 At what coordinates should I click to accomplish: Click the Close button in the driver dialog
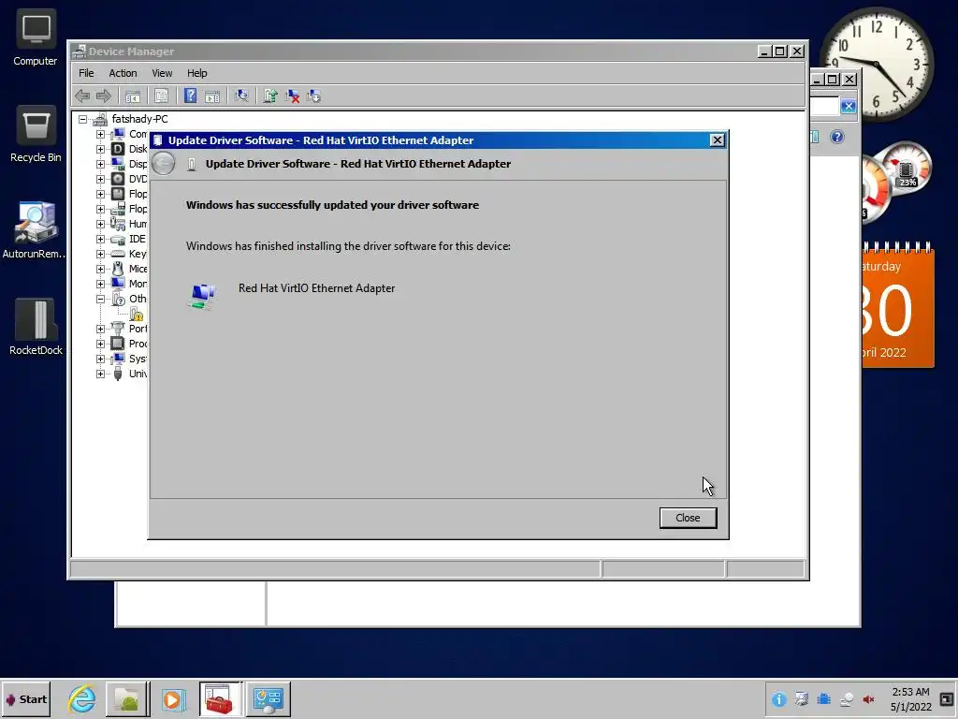coord(688,518)
